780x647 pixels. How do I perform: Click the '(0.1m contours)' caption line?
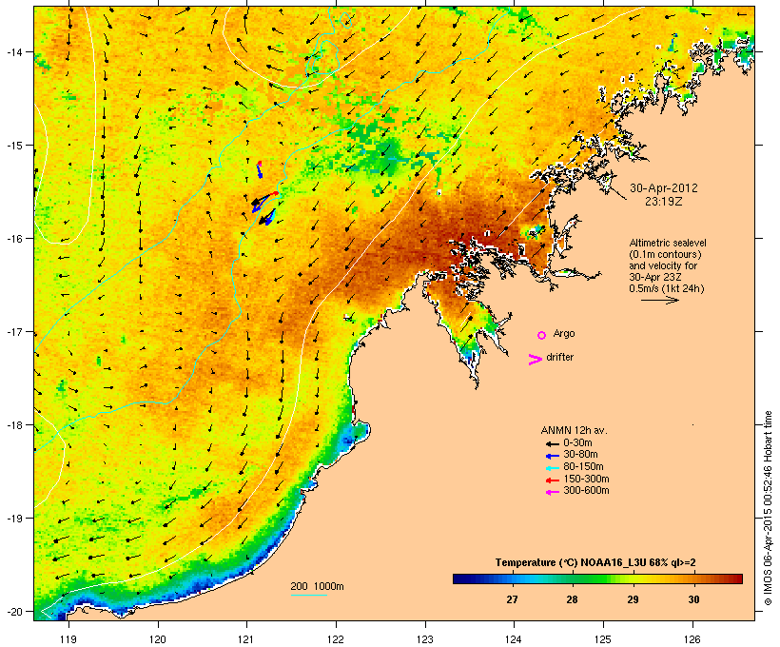pos(665,254)
